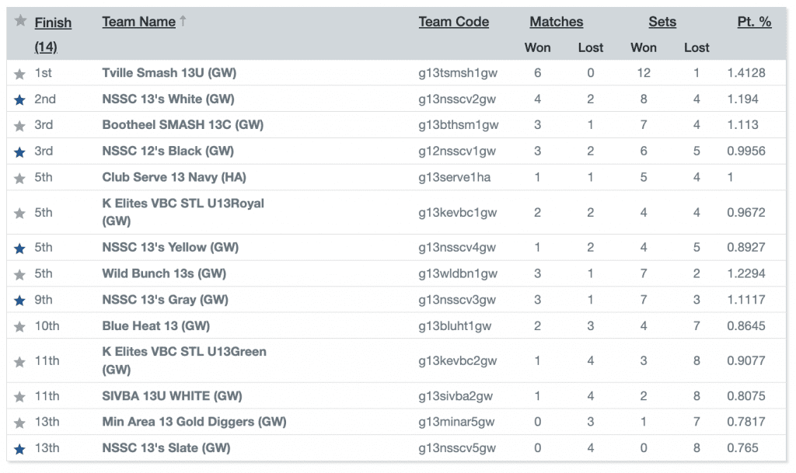Star Blue Heat 13 row
The width and height of the screenshot is (796, 473).
[19, 327]
